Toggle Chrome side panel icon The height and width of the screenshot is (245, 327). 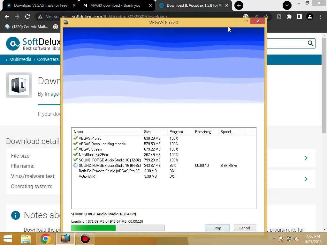point(300,17)
